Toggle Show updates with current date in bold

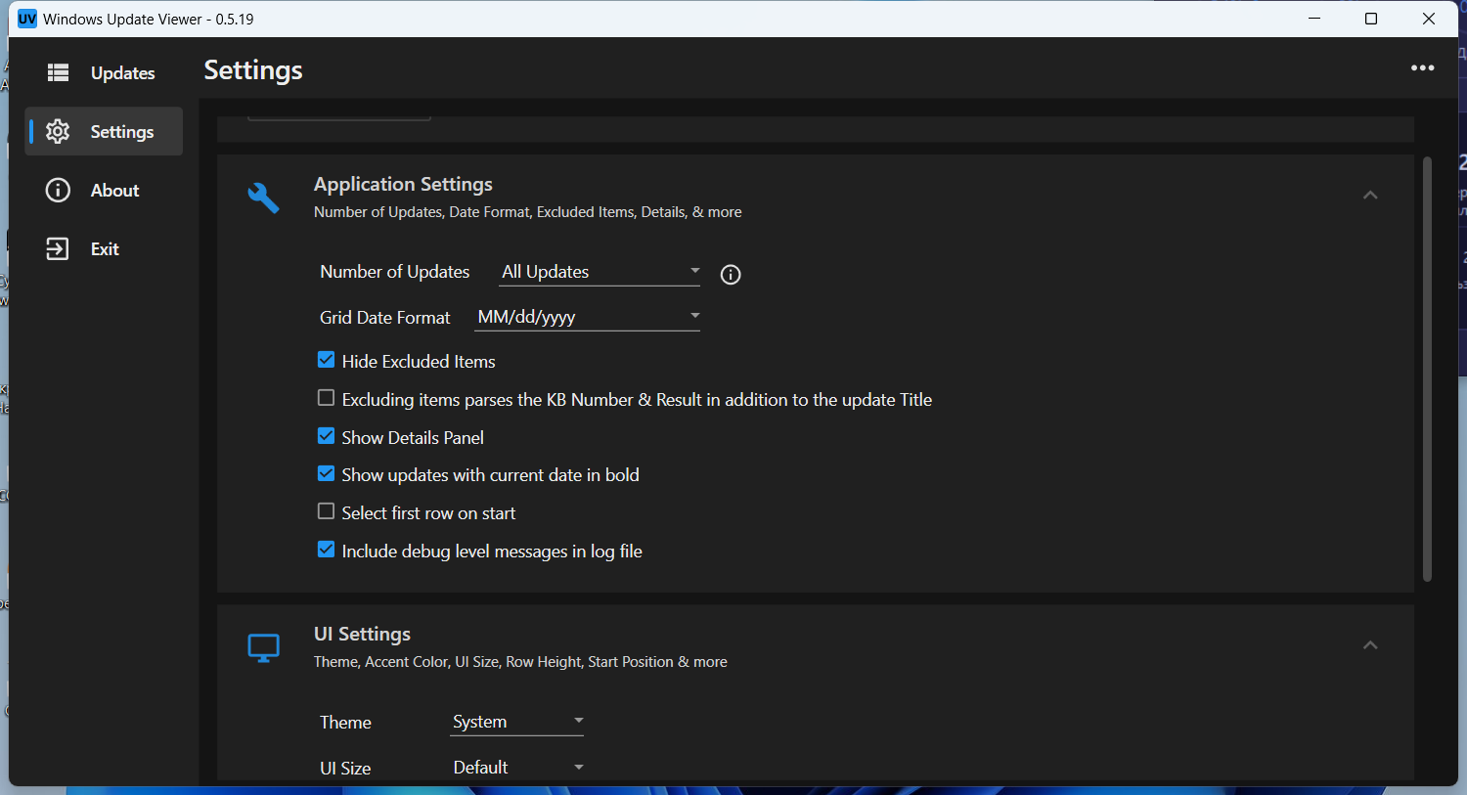326,473
